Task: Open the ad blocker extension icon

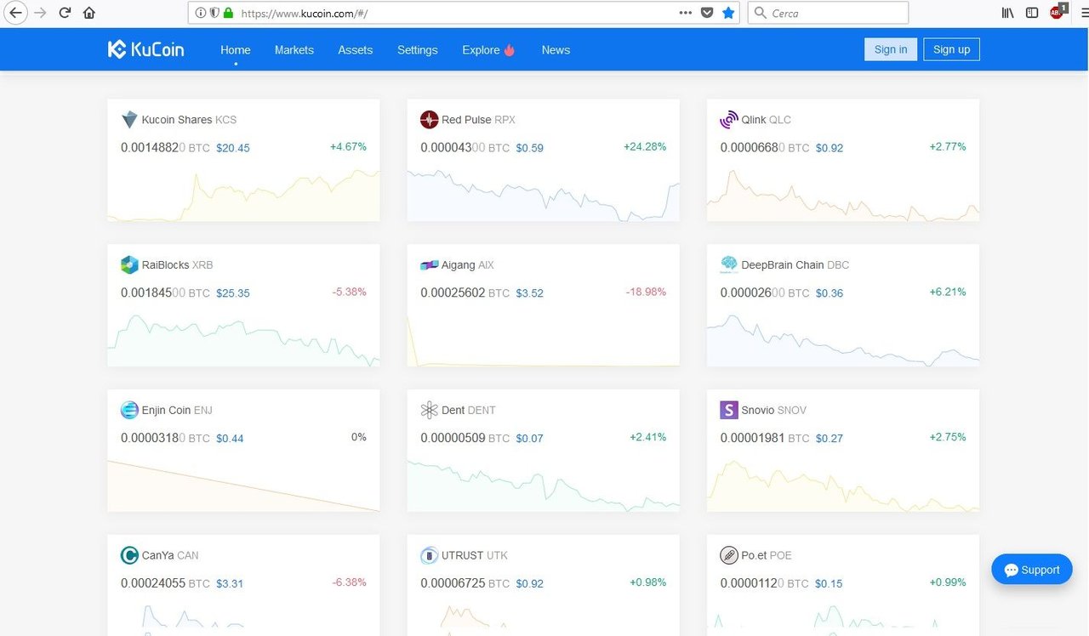Action: click(x=1058, y=12)
